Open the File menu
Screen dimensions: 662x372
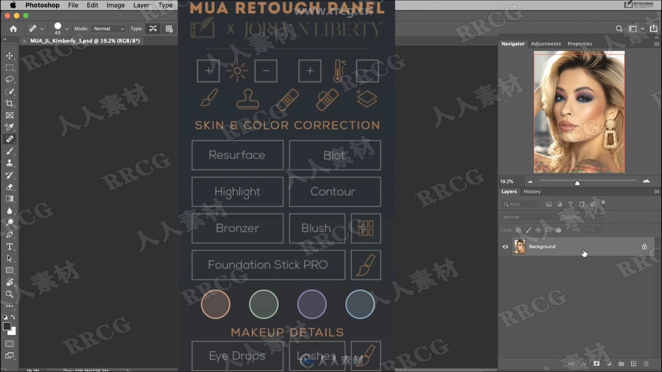point(73,5)
